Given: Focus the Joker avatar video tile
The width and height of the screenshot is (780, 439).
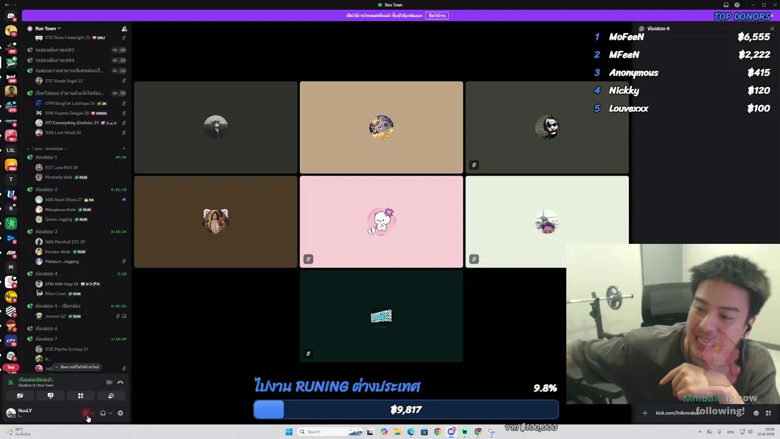Looking at the screenshot, I should [x=547, y=127].
